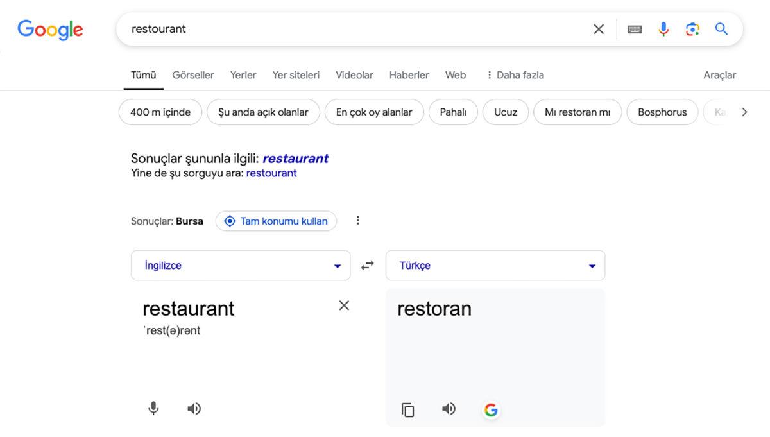
Task: Use exact location via Tam konumu kullan
Action: (276, 220)
